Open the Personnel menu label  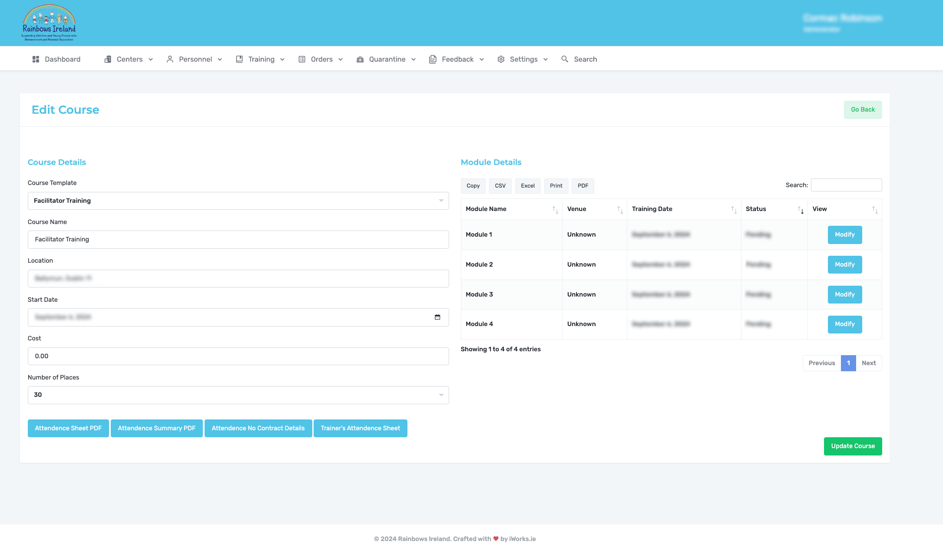tap(195, 59)
